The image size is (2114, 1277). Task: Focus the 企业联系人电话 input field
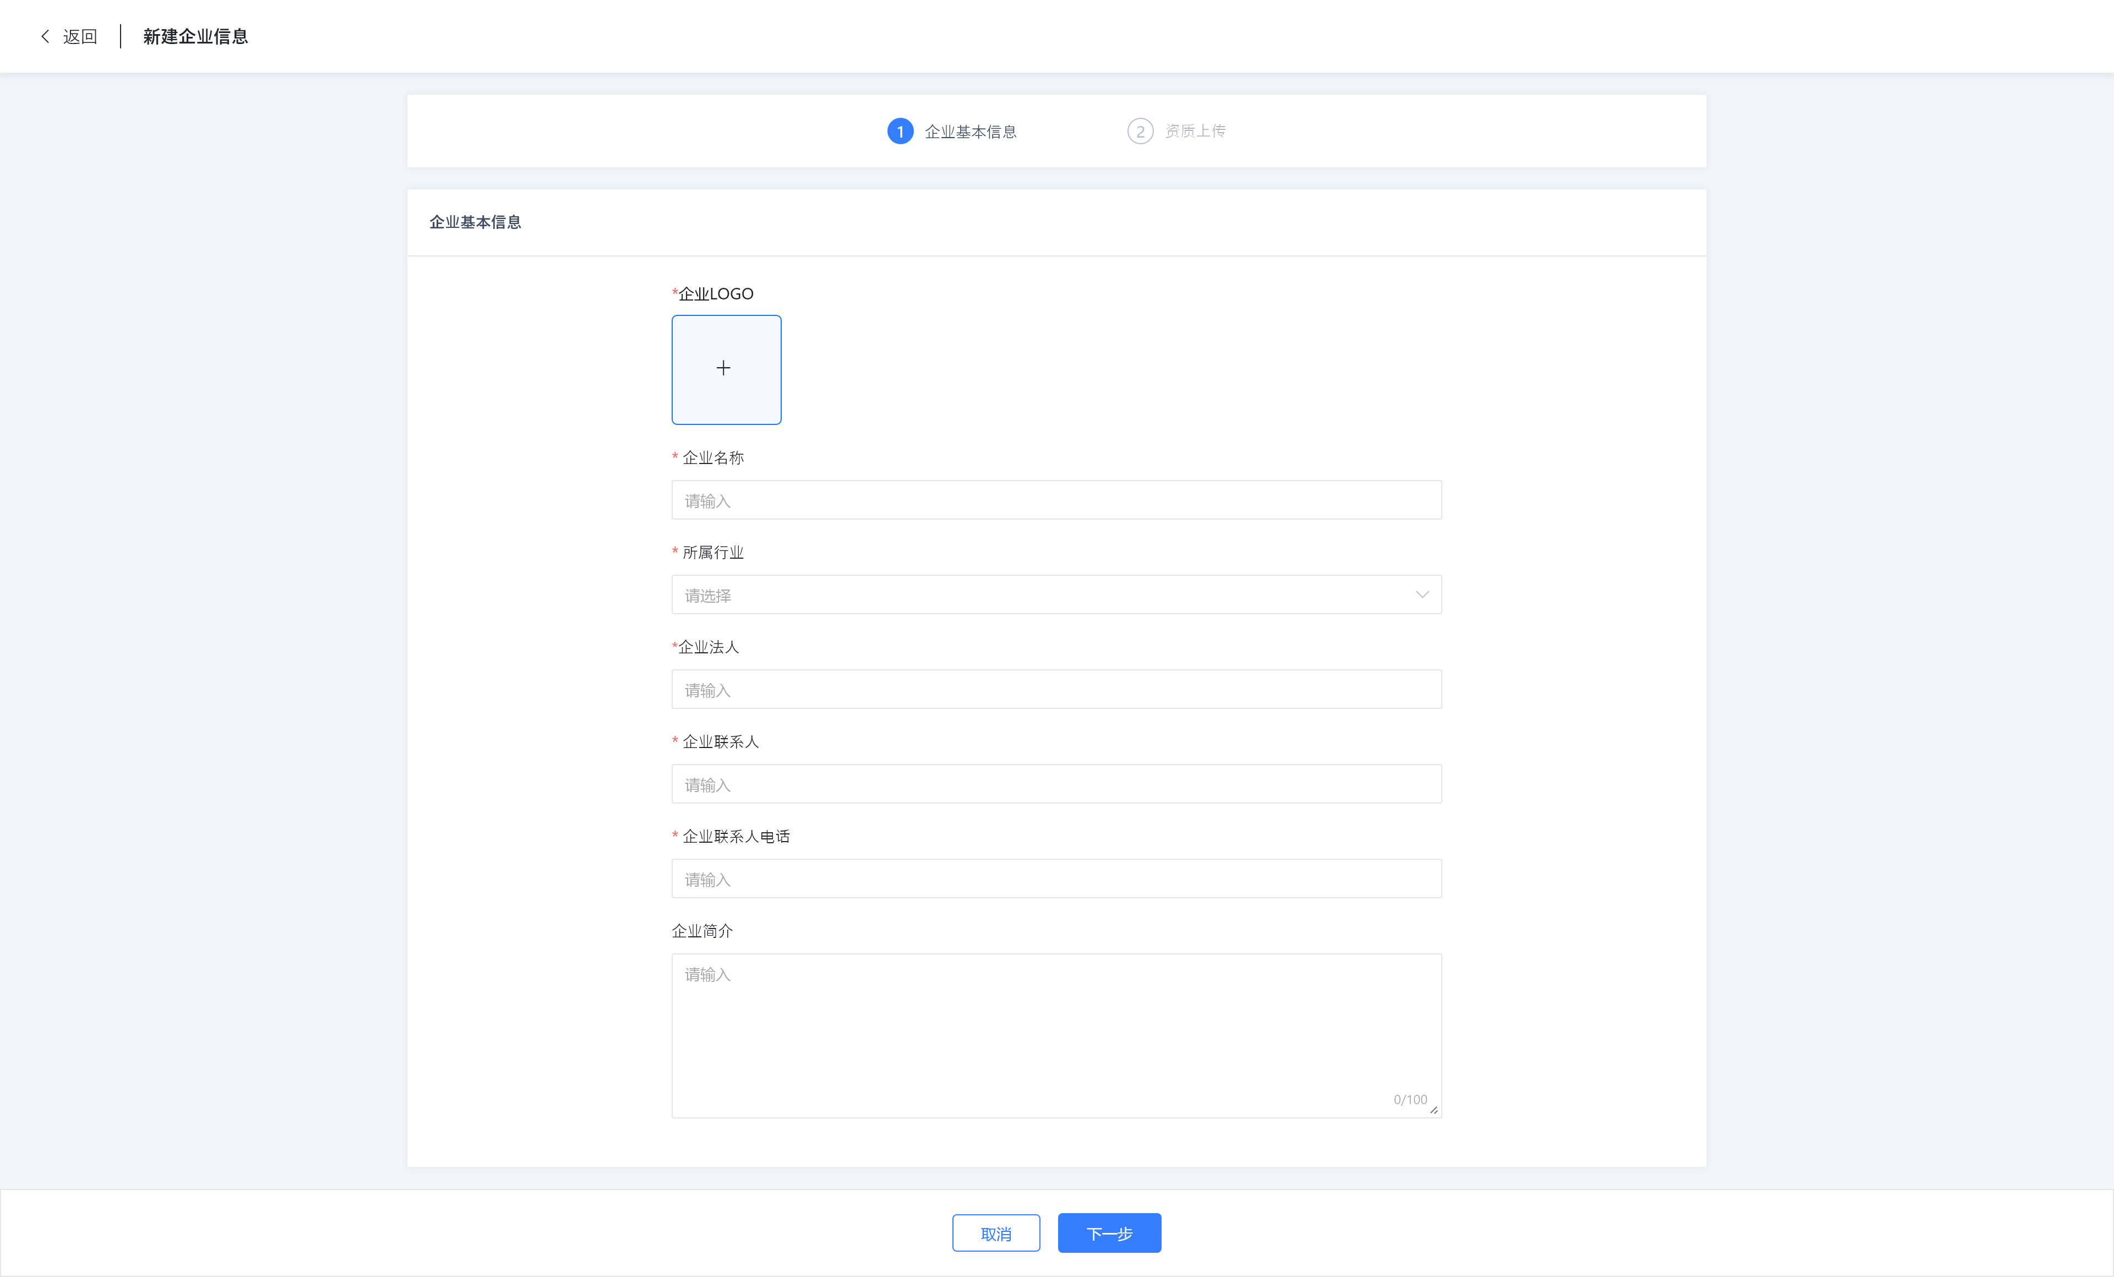[x=1056, y=879]
